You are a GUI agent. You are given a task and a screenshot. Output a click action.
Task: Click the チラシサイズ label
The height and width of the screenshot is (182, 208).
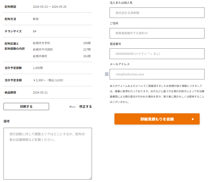pyautogui.click(x=13, y=31)
